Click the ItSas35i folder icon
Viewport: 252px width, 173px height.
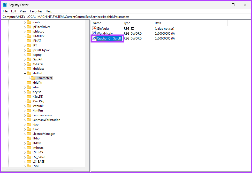29,64
